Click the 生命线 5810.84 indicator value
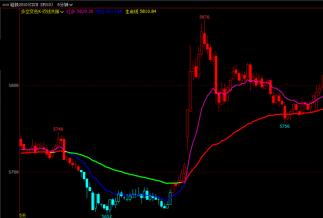Screen dimensions: 323x218 tap(141, 11)
